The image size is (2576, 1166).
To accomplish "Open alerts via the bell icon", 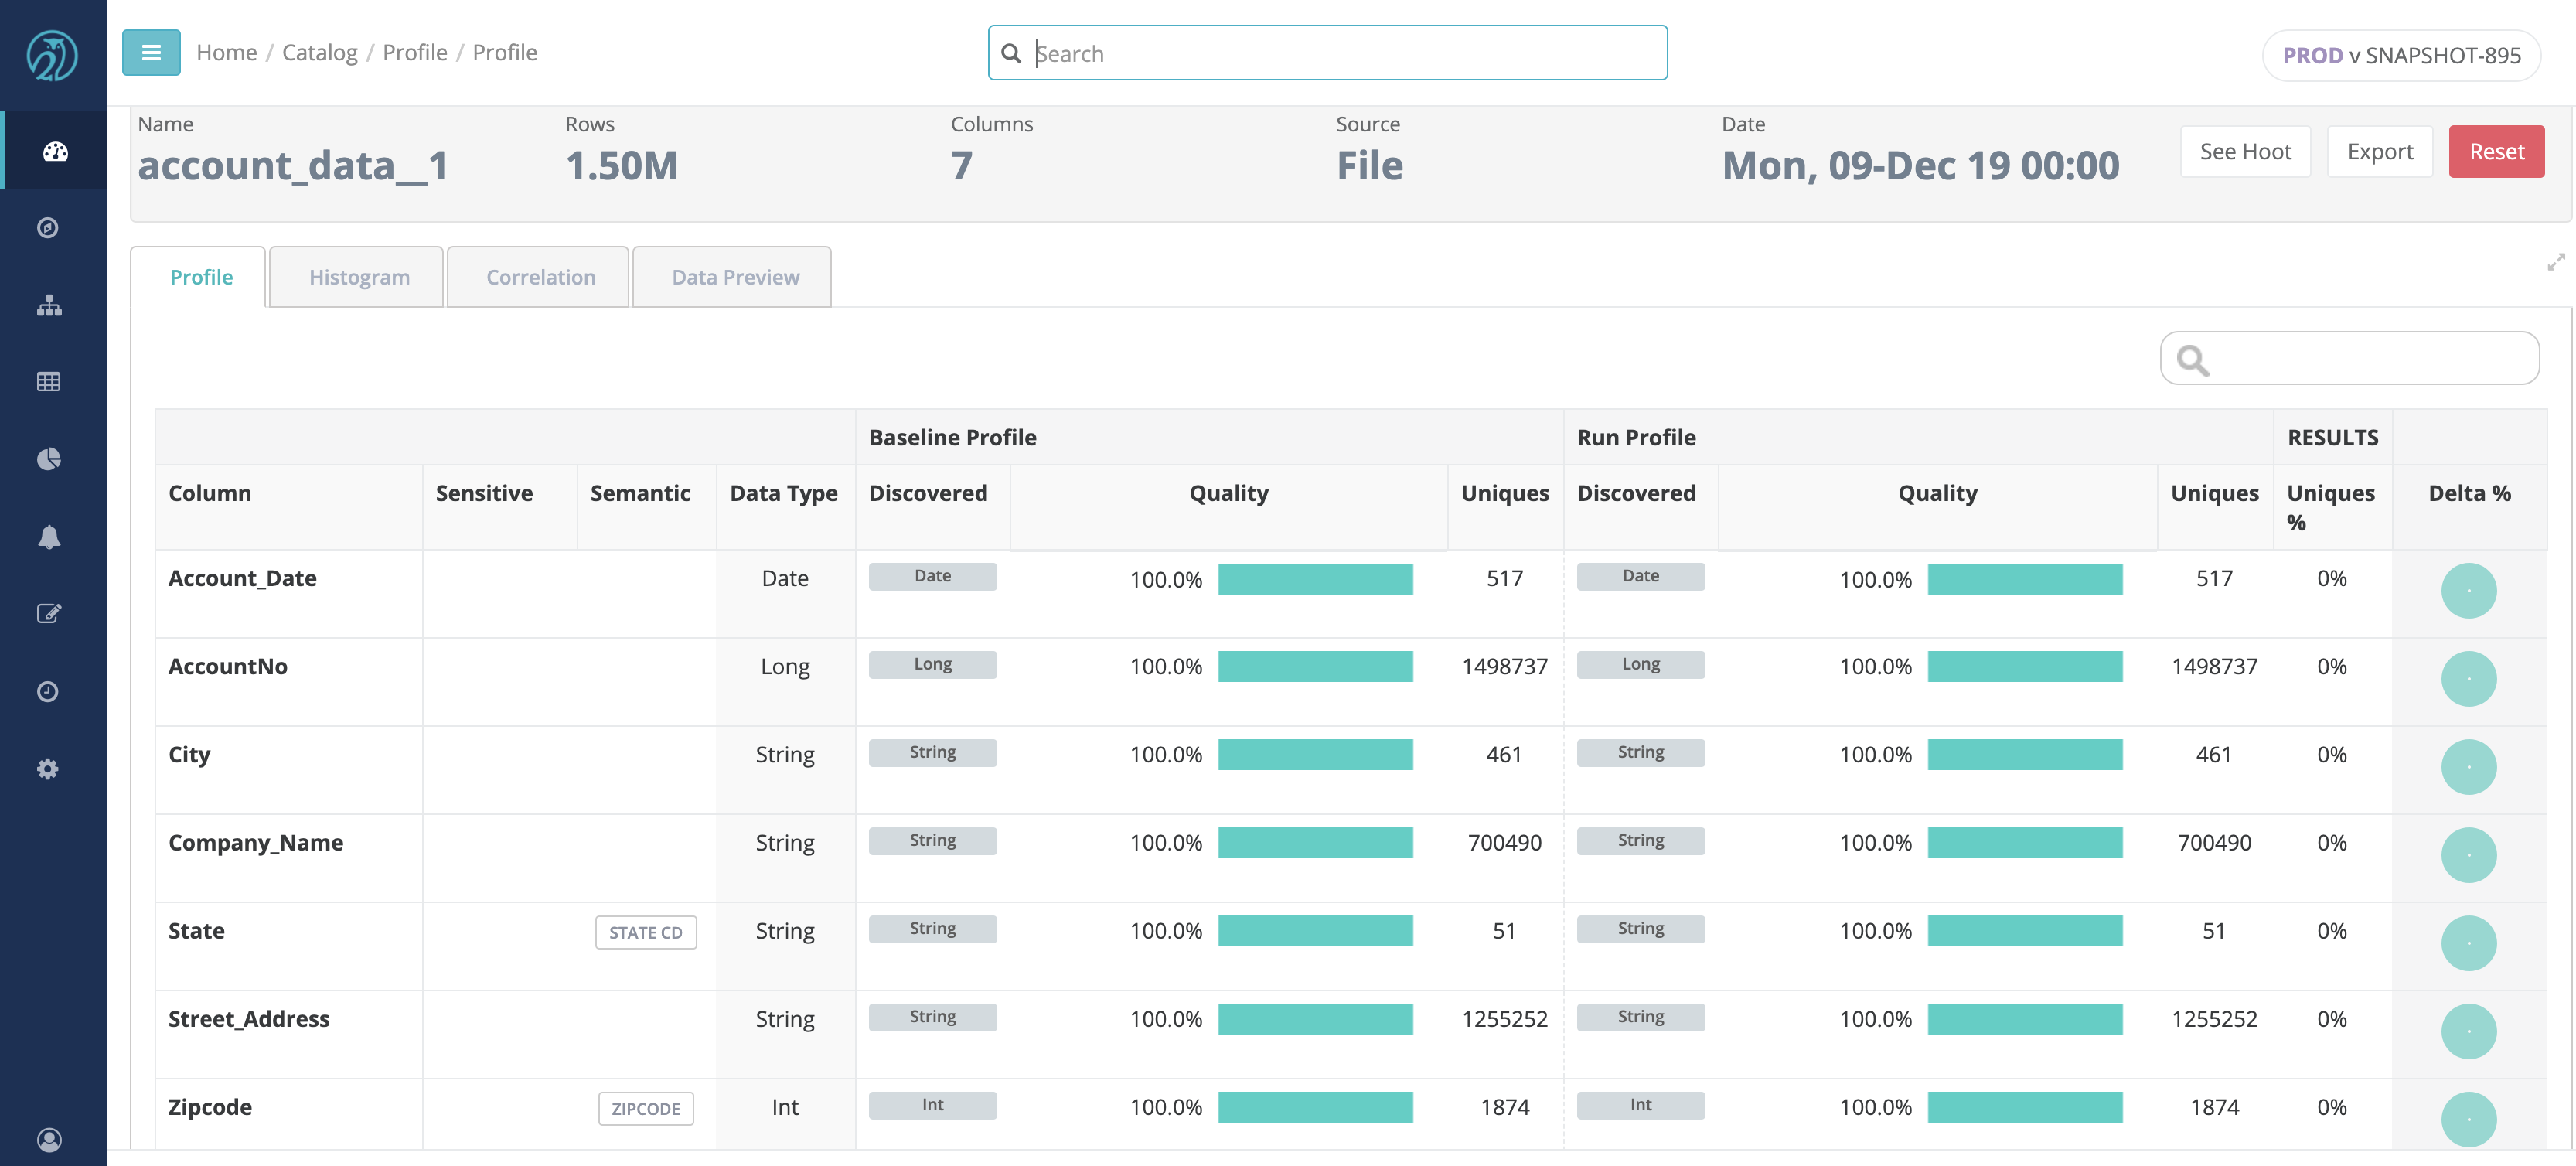I will pyautogui.click(x=48, y=537).
